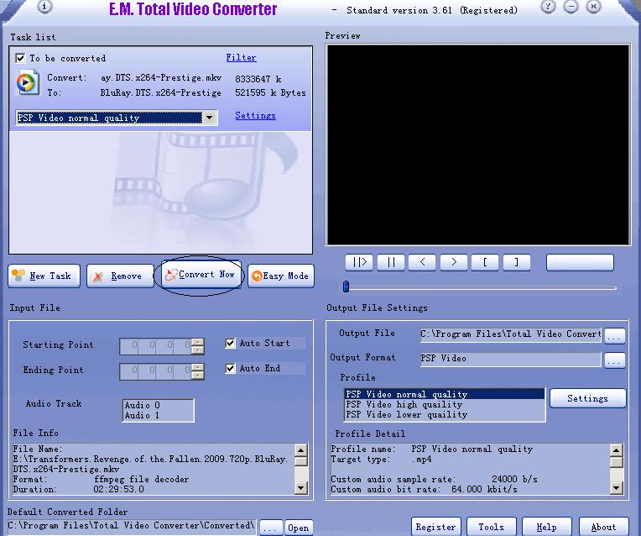The height and width of the screenshot is (536, 641).
Task: Click the Remove button
Action: 120,276
